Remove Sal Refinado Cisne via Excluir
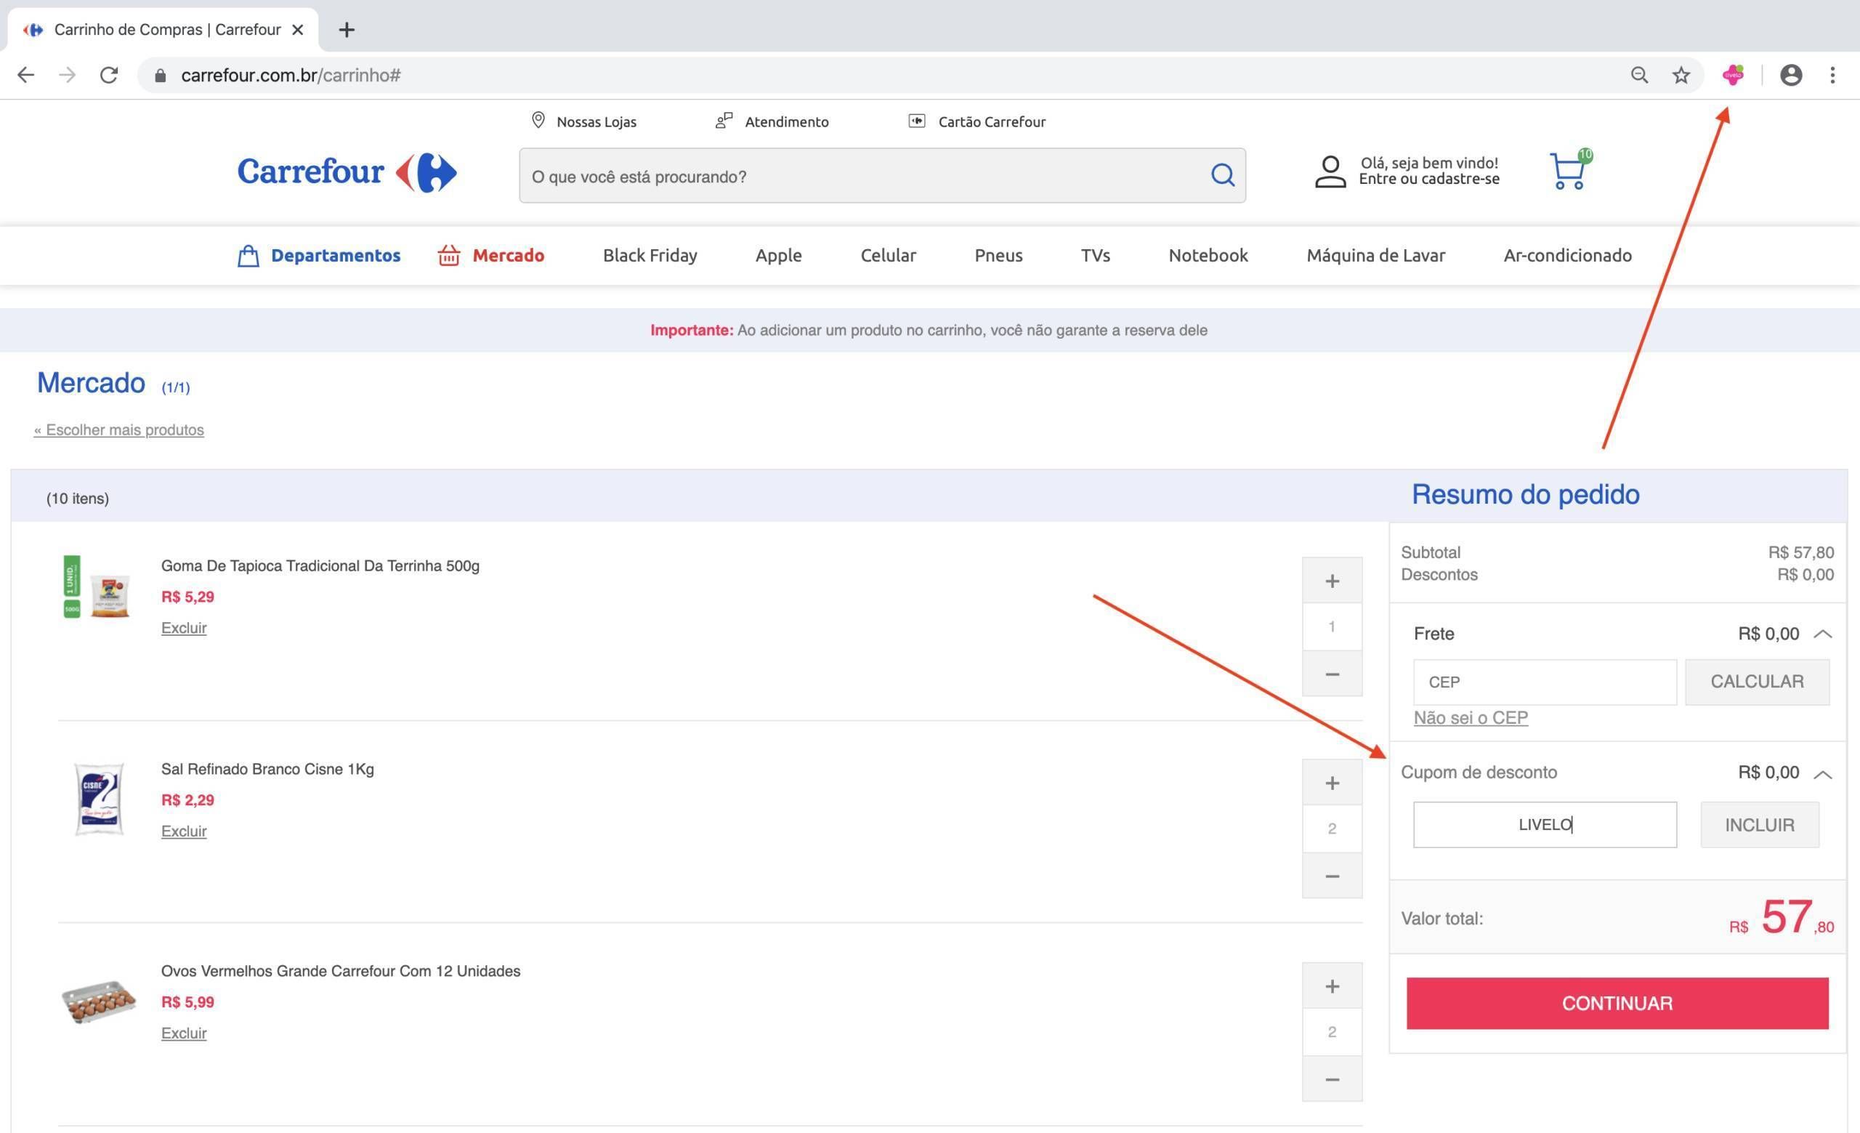Viewport: 1860px width, 1133px height. (x=183, y=831)
